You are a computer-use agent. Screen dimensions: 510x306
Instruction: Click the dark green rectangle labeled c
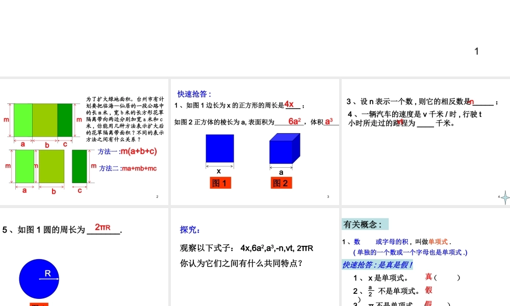tap(79, 166)
